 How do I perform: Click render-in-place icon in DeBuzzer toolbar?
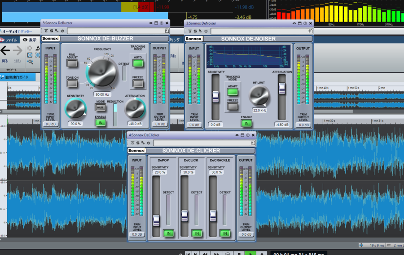click(57, 31)
